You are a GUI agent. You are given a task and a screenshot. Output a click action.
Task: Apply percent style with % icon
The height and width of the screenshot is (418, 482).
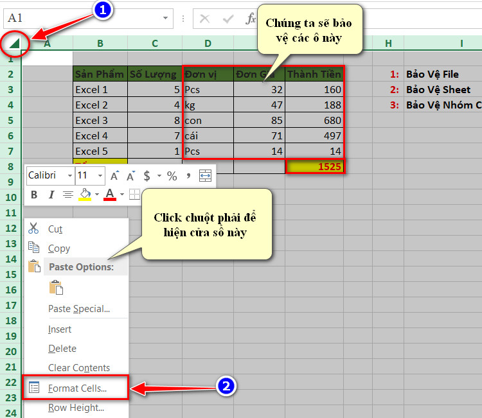point(172,176)
